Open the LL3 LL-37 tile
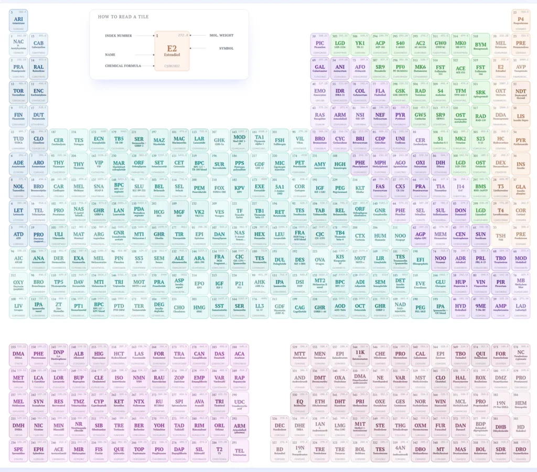 point(260,308)
